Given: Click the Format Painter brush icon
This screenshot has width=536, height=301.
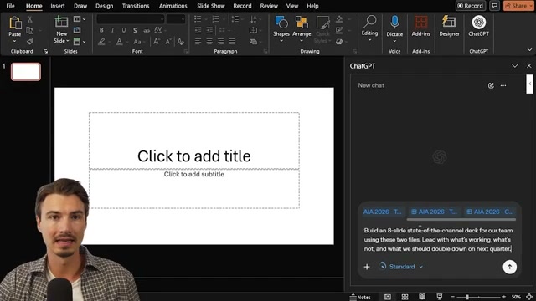Looking at the screenshot, I should pos(30,42).
